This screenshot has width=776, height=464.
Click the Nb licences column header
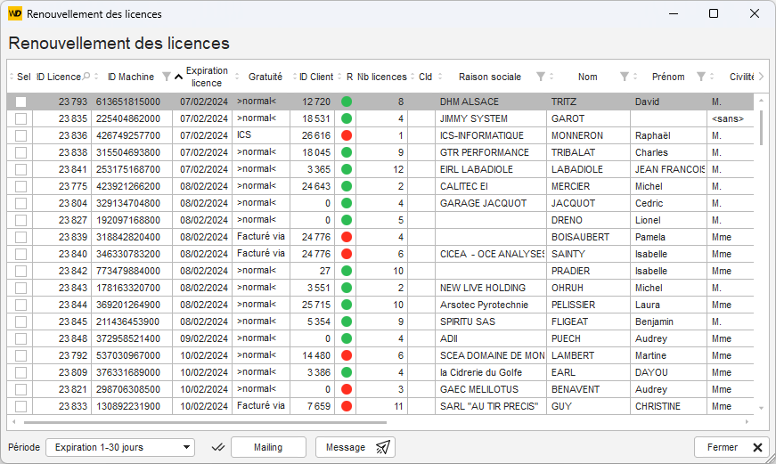point(381,77)
